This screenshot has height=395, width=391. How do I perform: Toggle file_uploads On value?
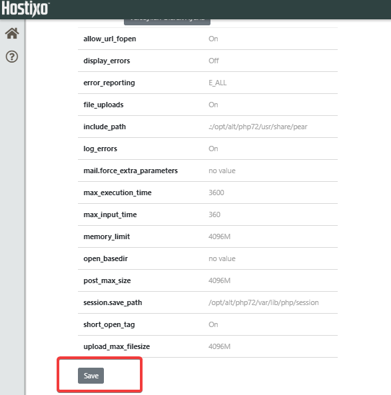[x=213, y=105]
